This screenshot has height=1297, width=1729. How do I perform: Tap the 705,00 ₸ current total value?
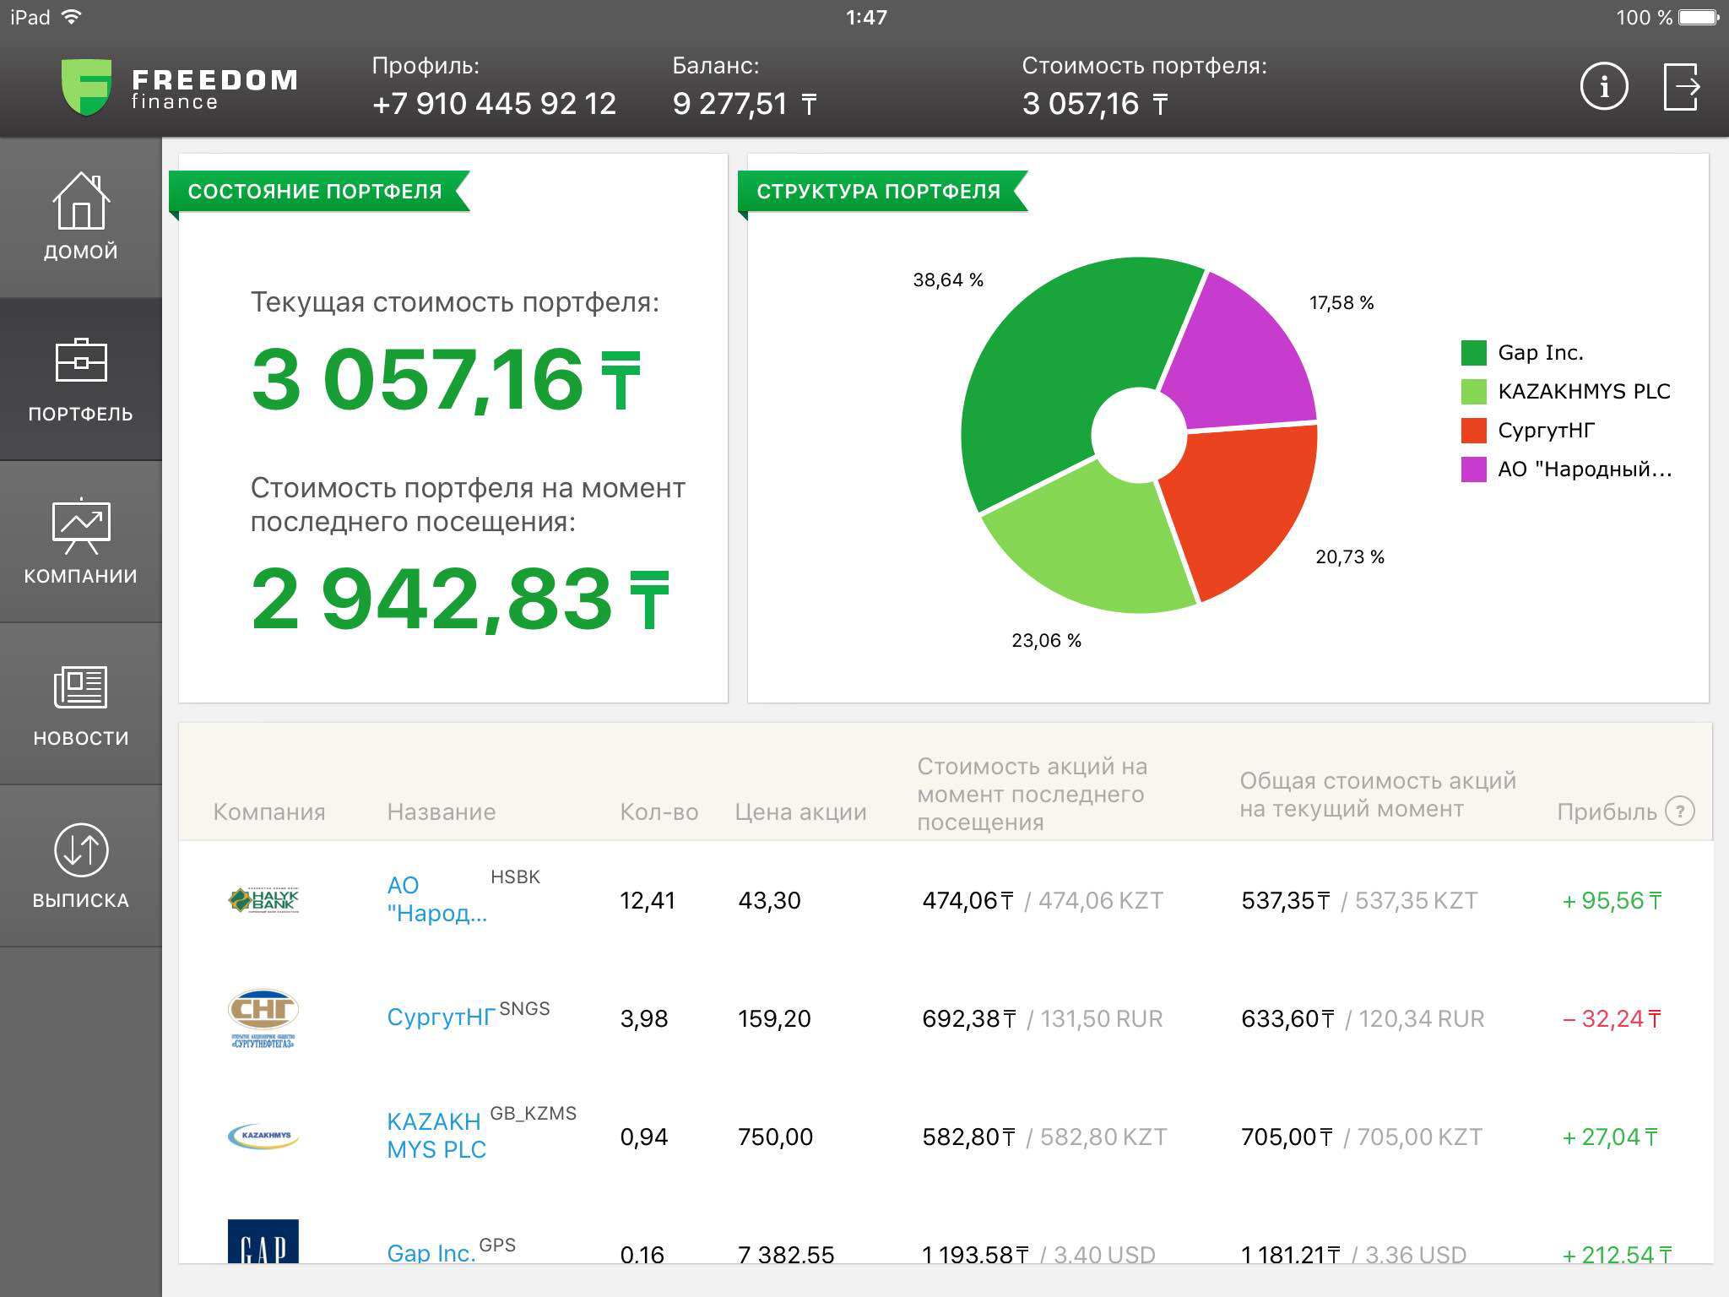click(1287, 1137)
